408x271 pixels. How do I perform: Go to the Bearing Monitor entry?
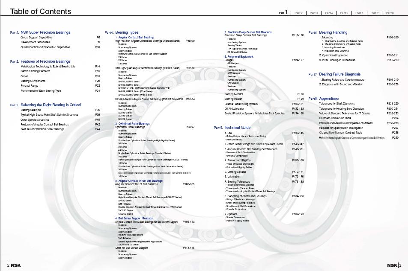234,94
